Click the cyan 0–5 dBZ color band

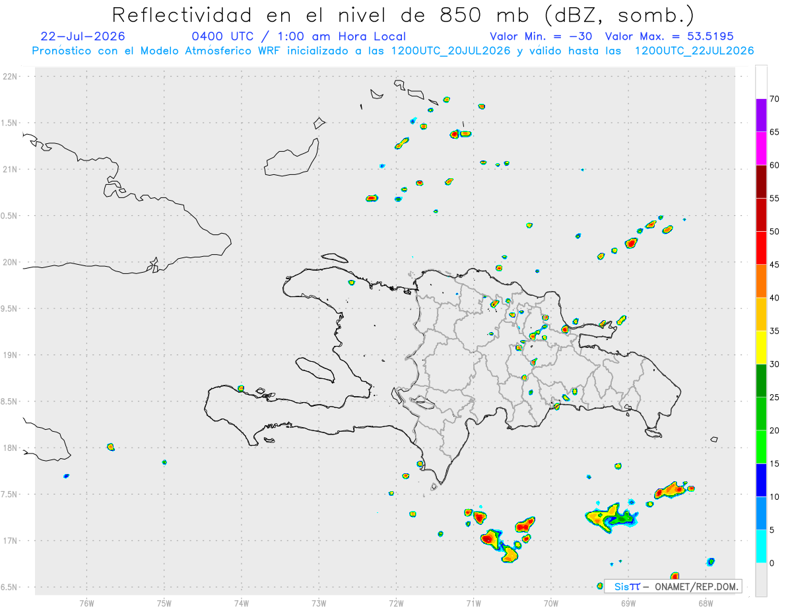(x=761, y=547)
